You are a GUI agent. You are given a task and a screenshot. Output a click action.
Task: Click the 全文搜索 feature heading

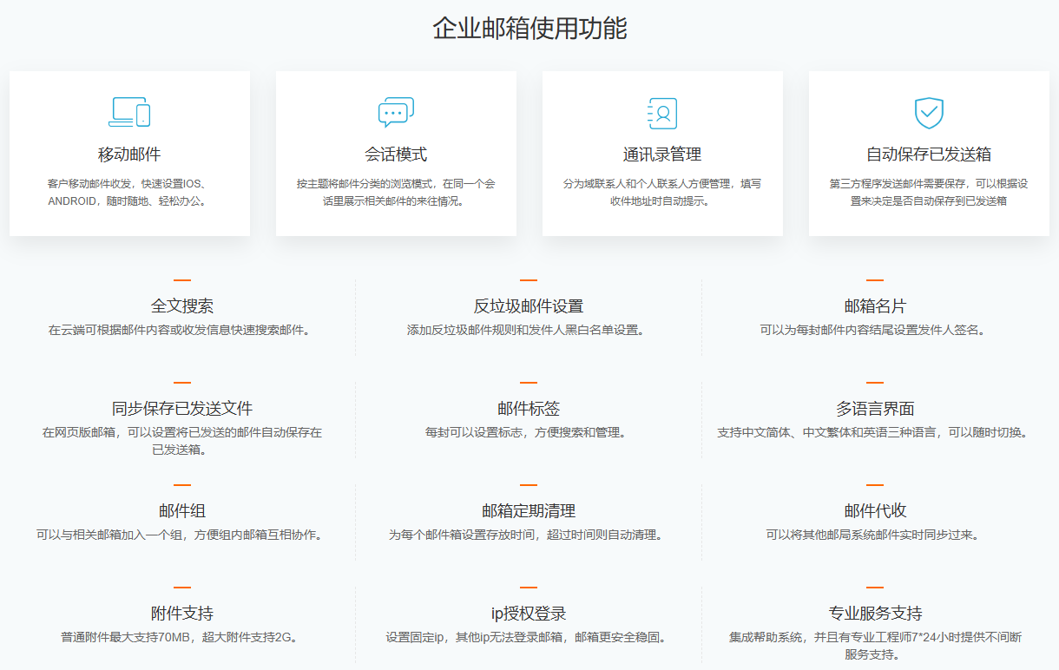pos(181,305)
